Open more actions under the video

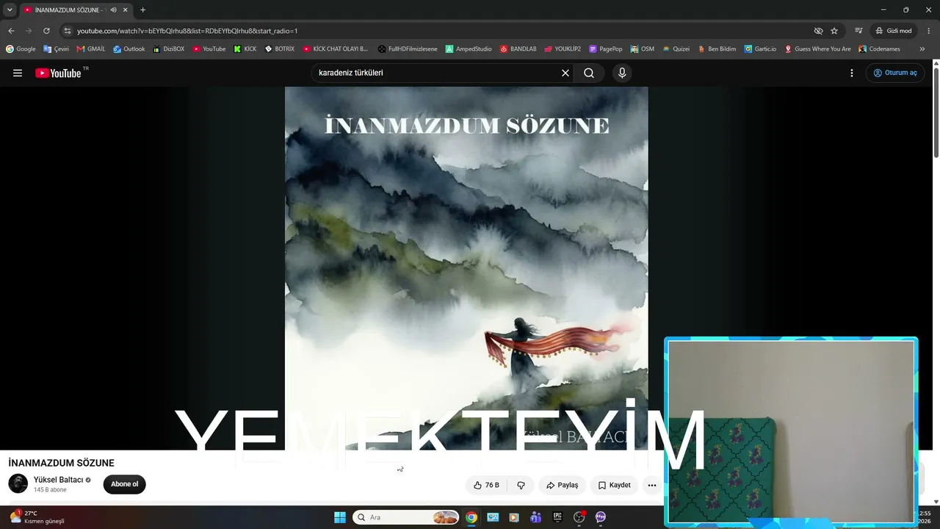pyautogui.click(x=652, y=485)
